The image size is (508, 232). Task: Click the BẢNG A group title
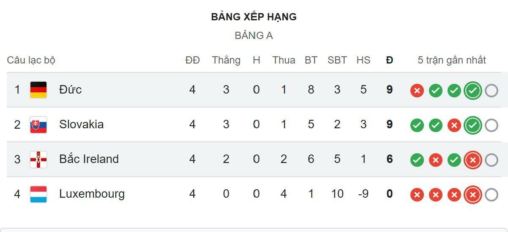(x=254, y=36)
